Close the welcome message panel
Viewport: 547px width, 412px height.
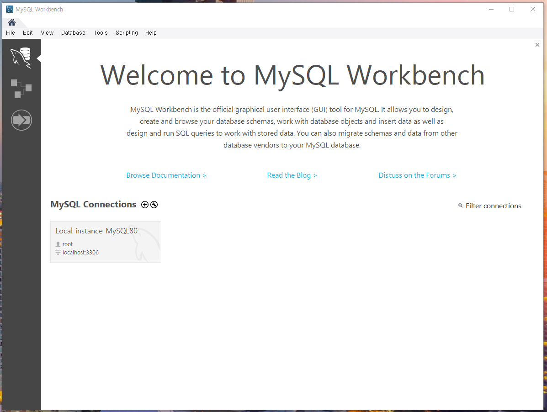point(537,45)
